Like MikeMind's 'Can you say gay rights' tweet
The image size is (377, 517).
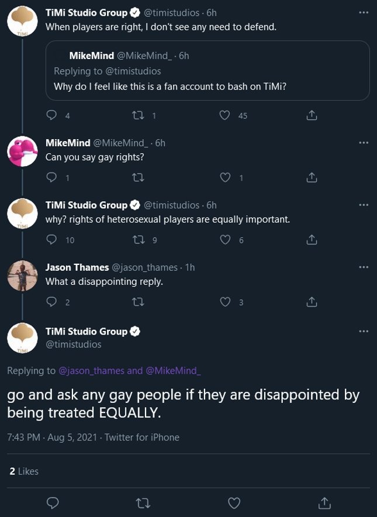coord(225,177)
